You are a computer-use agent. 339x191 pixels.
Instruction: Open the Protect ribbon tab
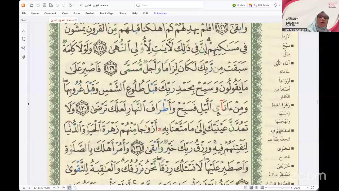pyautogui.click(x=90, y=13)
